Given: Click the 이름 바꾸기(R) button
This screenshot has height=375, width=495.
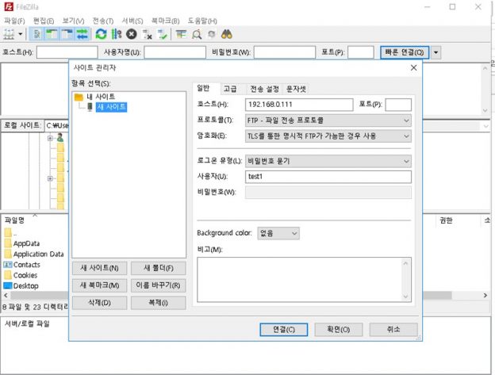Looking at the screenshot, I should tap(158, 285).
